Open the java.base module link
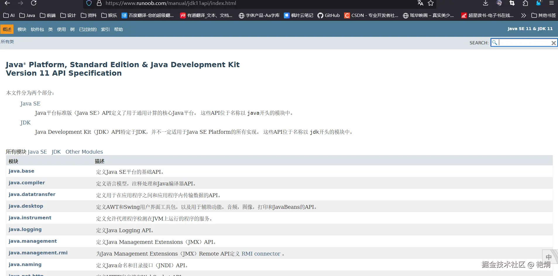This screenshot has height=276, width=558. 21,171
